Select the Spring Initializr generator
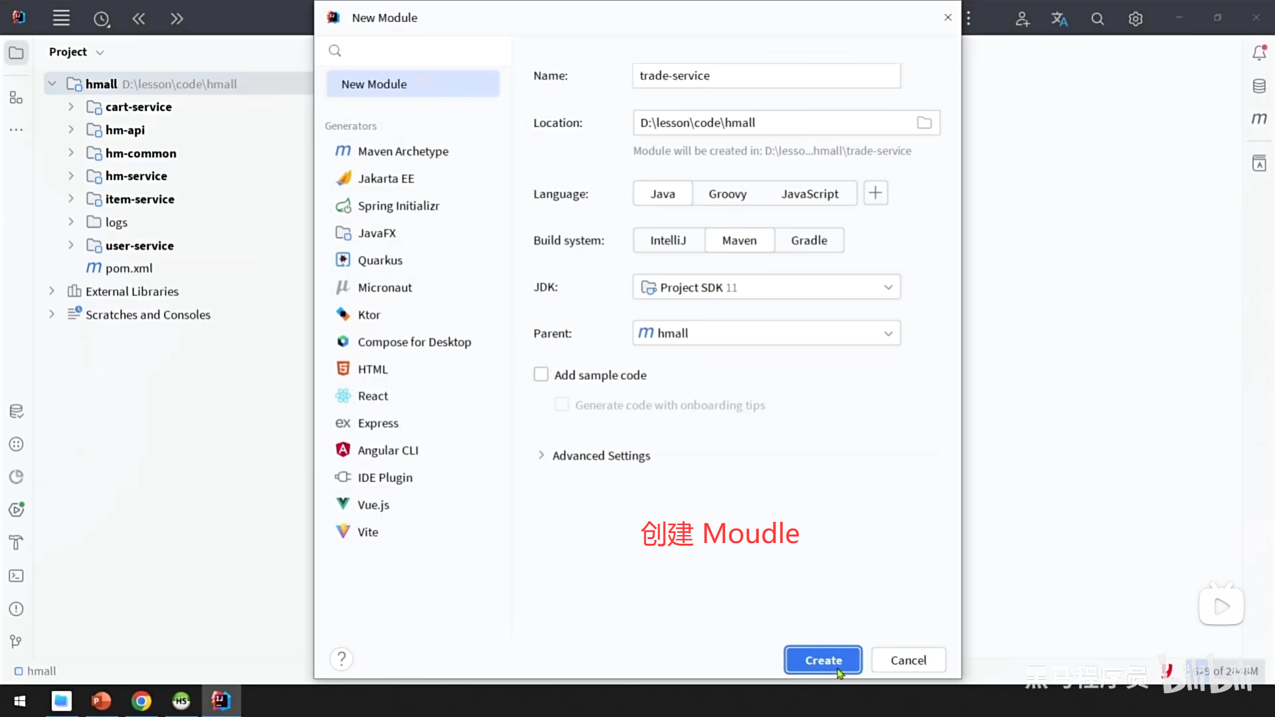This screenshot has height=717, width=1275. tap(398, 206)
